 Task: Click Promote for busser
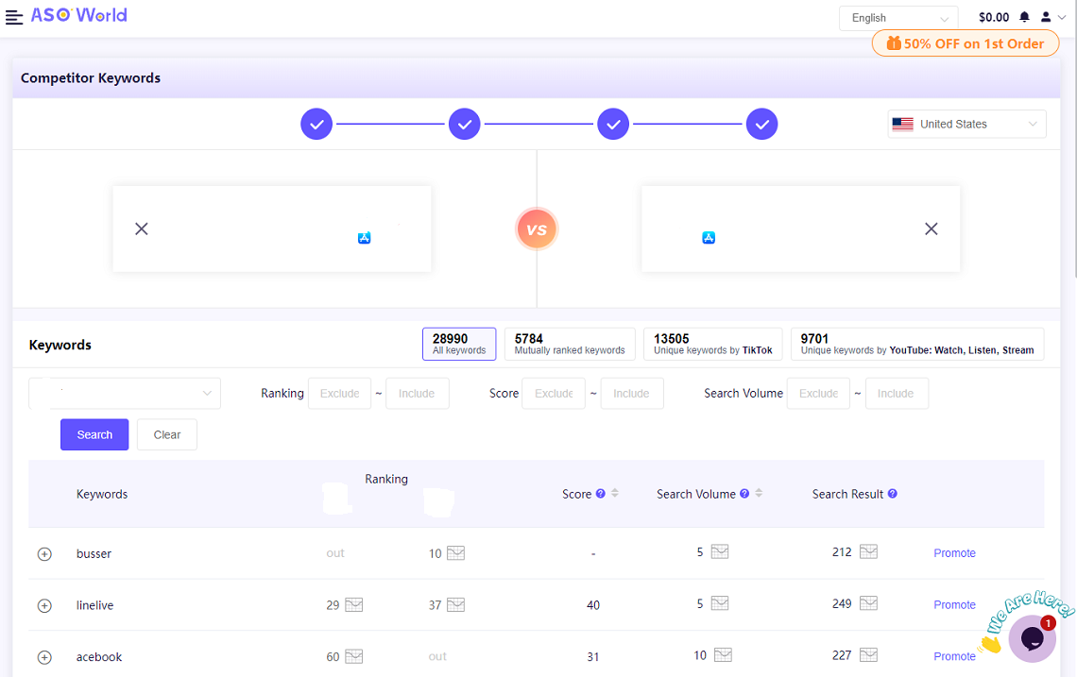point(954,553)
